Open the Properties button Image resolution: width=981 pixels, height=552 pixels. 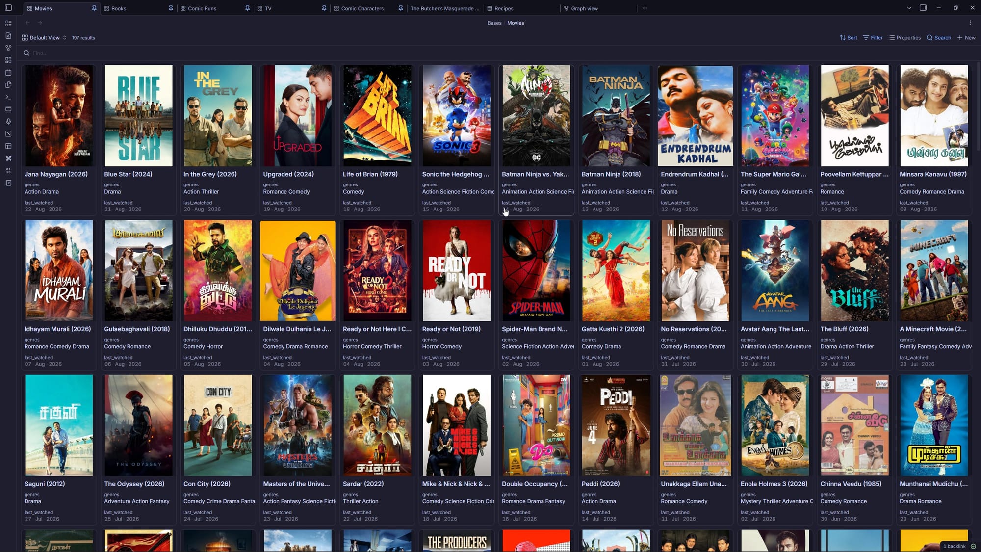pos(905,38)
